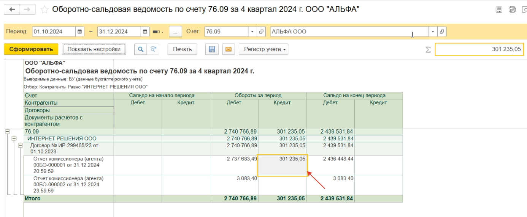Open calendar picker for start date 01.10.2024
Image resolution: width=527 pixels, height=217 pixels.
pos(80,32)
